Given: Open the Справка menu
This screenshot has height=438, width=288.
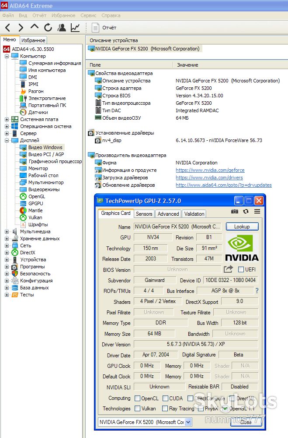Looking at the screenshot, I should [111, 15].
